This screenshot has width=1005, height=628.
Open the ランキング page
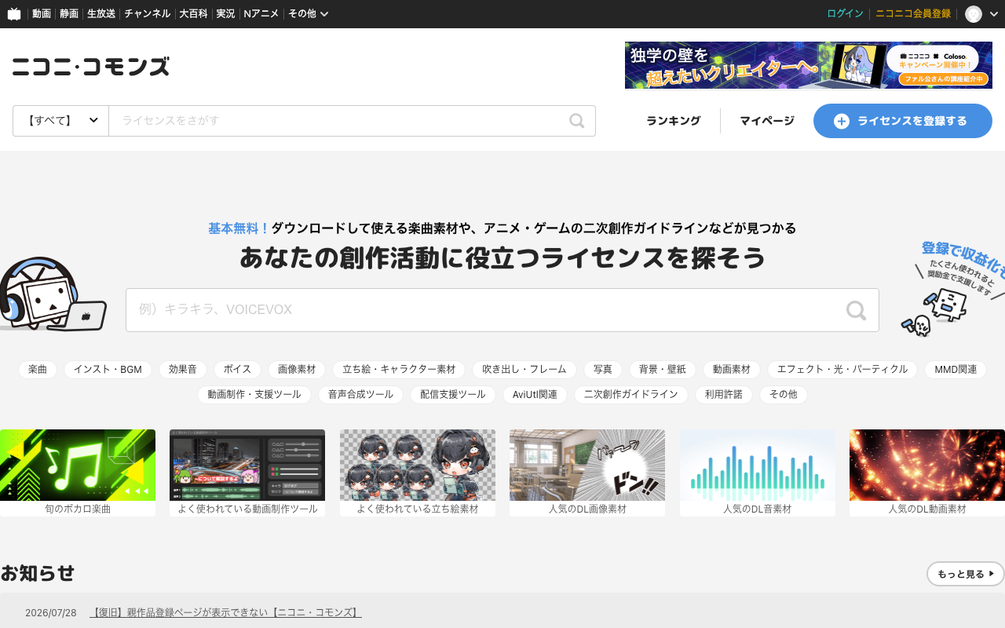(x=674, y=121)
